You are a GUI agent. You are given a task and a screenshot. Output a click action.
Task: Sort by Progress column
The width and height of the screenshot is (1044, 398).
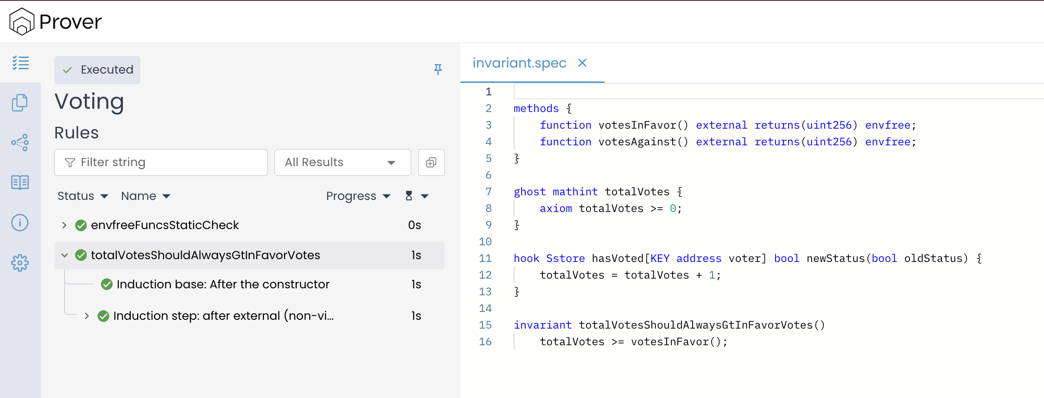(358, 196)
